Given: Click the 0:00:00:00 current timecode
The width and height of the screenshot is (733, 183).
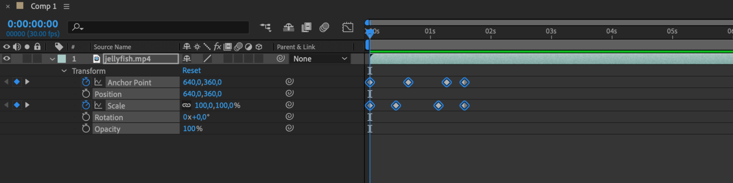Looking at the screenshot, I should point(33,24).
